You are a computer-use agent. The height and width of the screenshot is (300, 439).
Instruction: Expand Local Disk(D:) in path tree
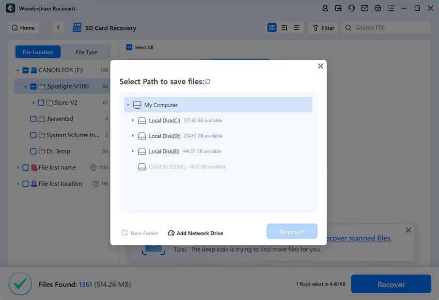coord(133,136)
